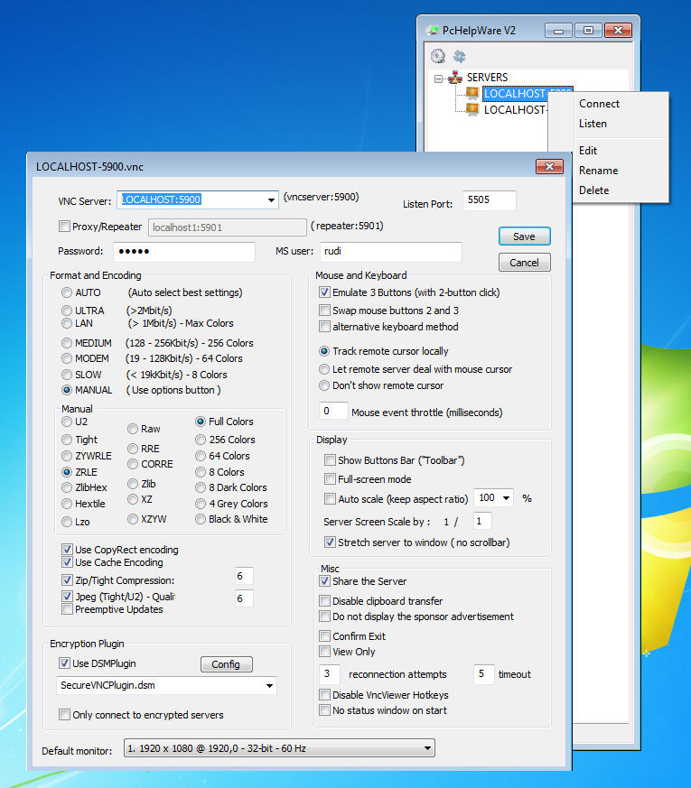Click the MS user input field
The width and height of the screenshot is (691, 788).
pos(391,252)
